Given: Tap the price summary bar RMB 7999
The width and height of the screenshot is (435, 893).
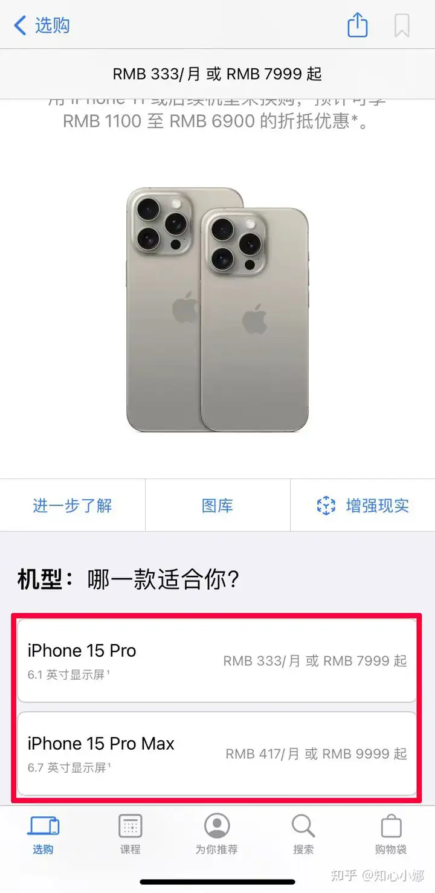Looking at the screenshot, I should (x=217, y=74).
